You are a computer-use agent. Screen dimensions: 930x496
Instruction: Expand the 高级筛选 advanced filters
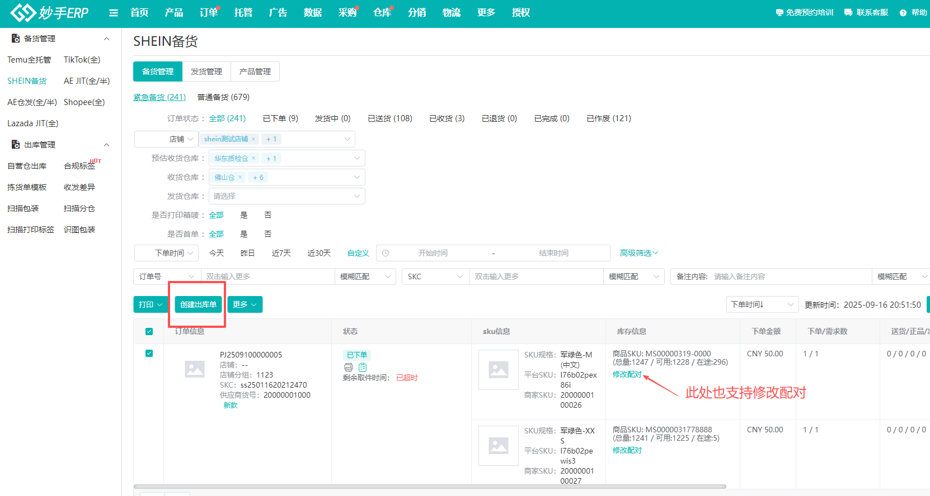pos(639,253)
